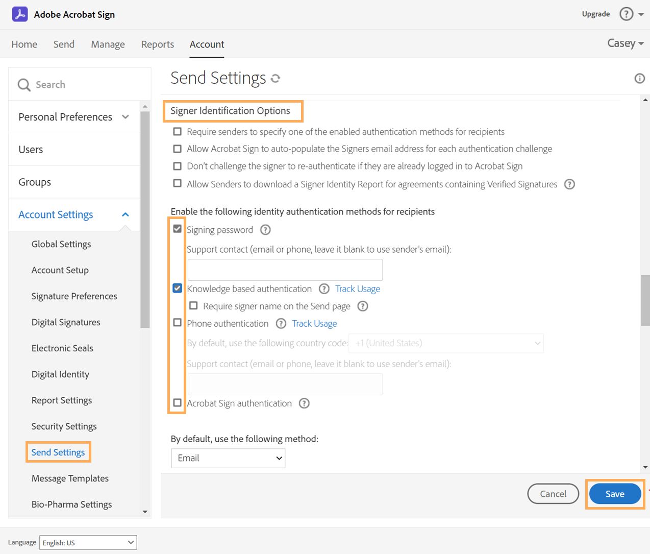Open Electronic Seals in sidebar
650x554 pixels.
[62, 348]
